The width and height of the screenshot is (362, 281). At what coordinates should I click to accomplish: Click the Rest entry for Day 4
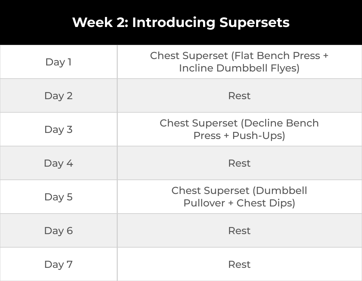pyautogui.click(x=239, y=163)
